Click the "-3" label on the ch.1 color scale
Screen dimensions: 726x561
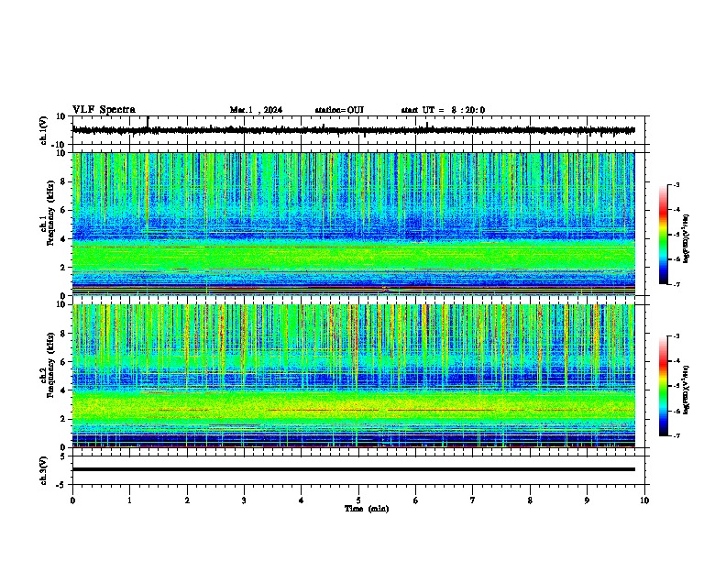point(676,184)
